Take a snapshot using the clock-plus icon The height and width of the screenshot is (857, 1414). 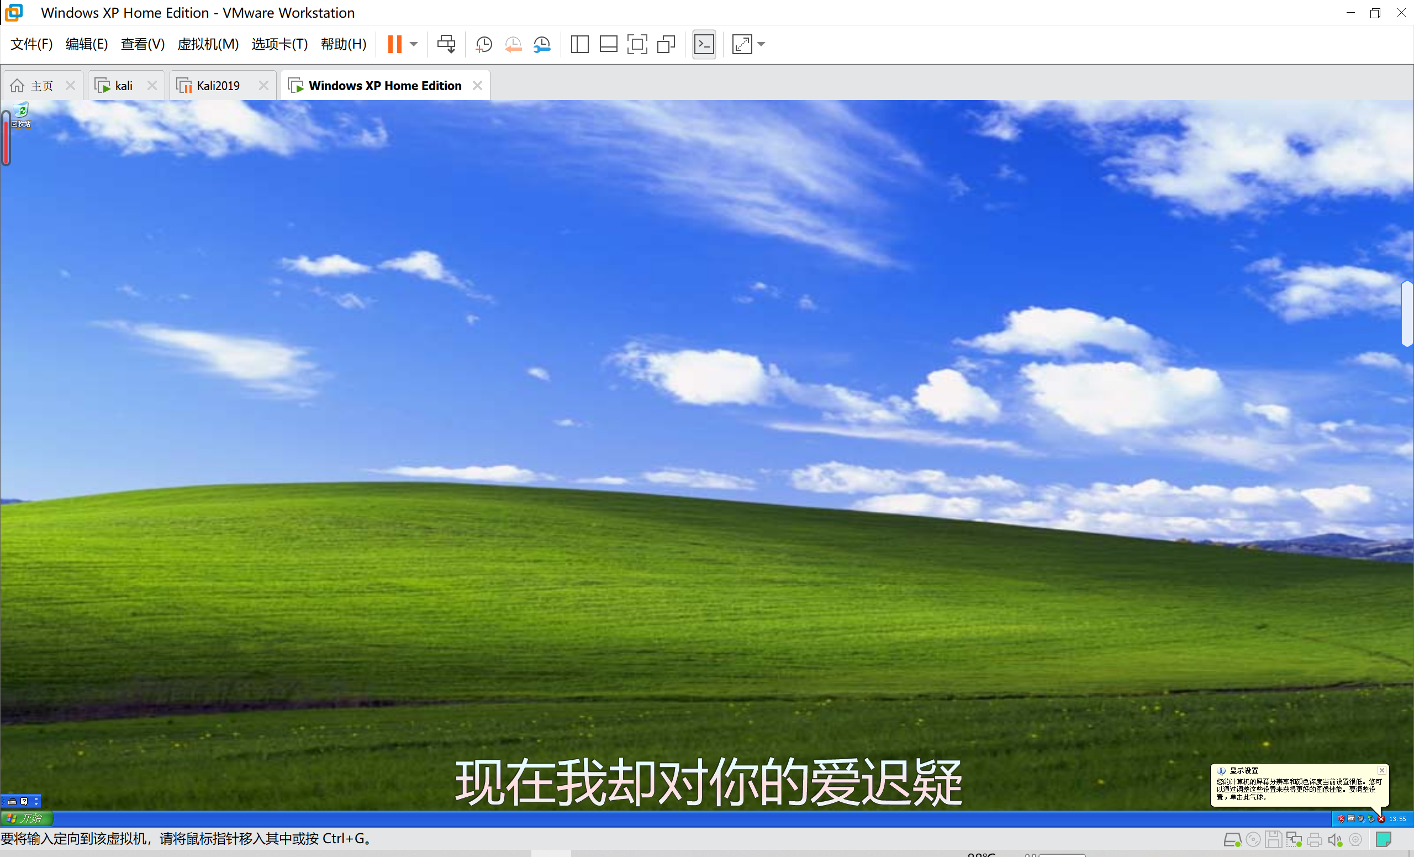[x=484, y=44]
